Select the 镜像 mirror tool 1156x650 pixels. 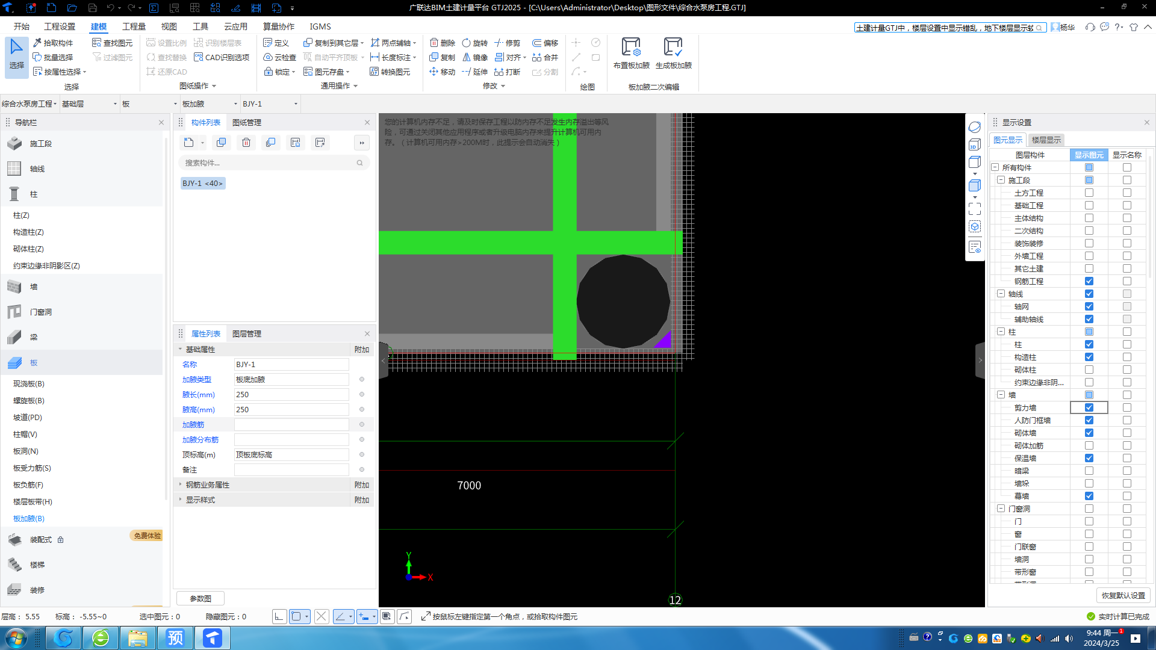[474, 57]
